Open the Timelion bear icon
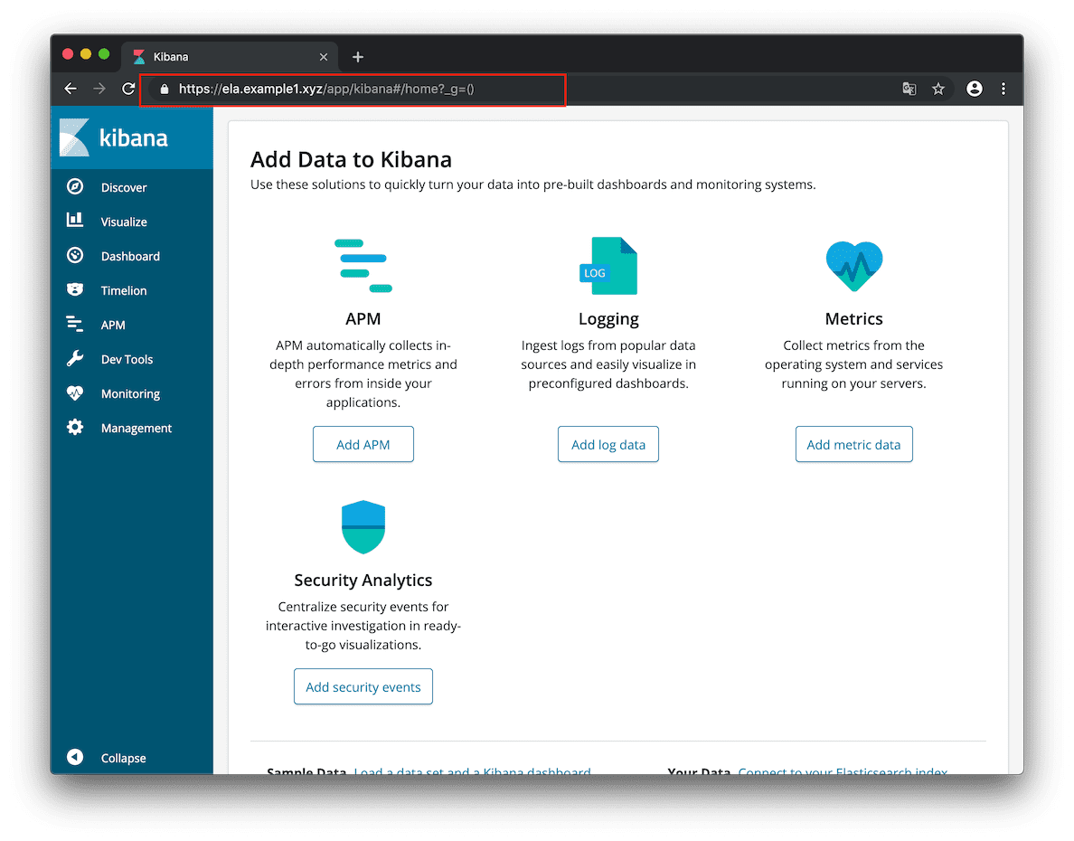This screenshot has width=1074, height=841. (x=75, y=289)
